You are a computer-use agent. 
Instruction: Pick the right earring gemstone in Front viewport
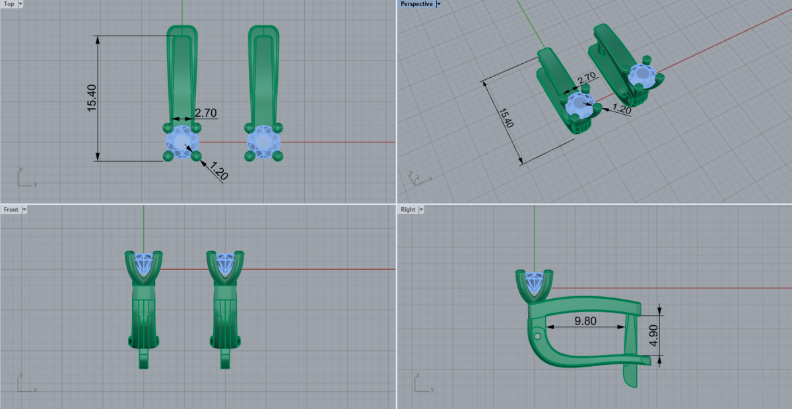click(x=226, y=264)
